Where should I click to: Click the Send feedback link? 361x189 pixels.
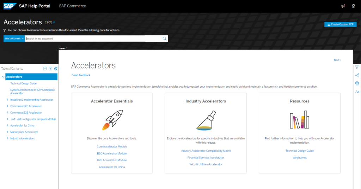coord(81,75)
